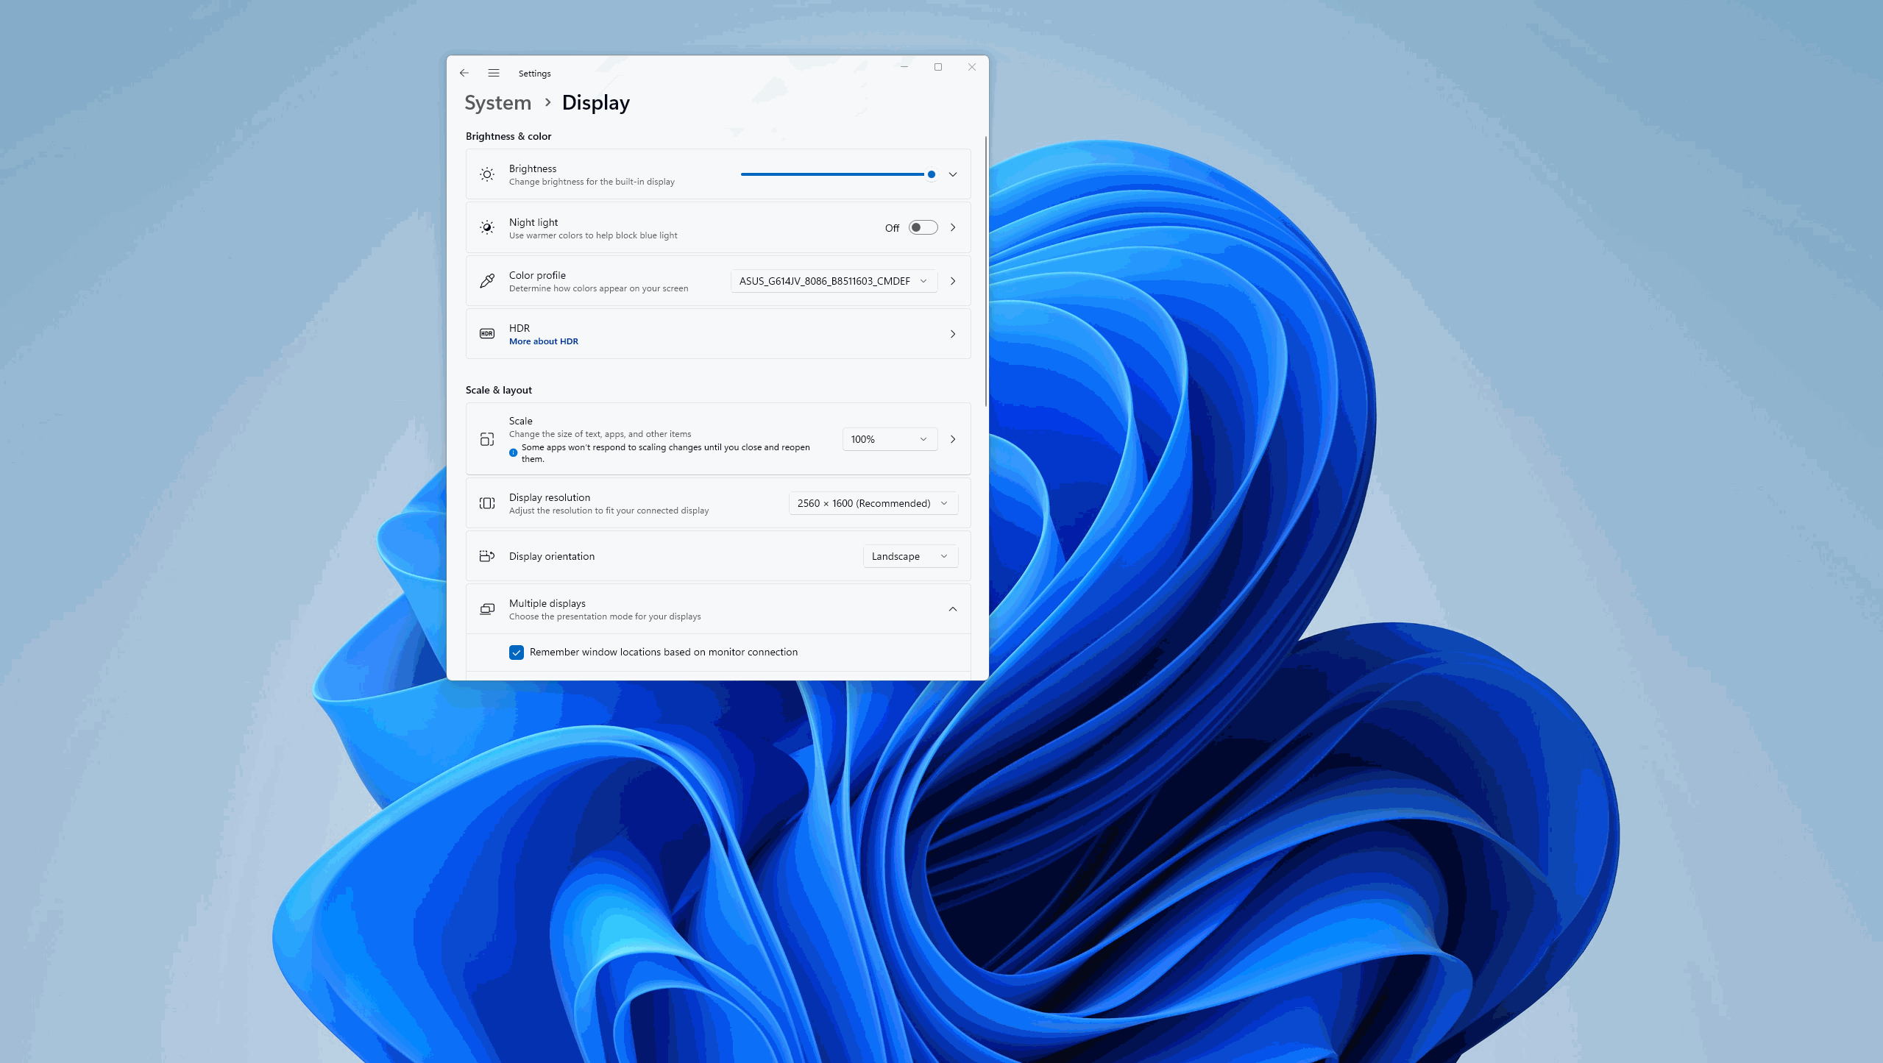
Task: Open Night light settings chevron
Action: (x=953, y=228)
